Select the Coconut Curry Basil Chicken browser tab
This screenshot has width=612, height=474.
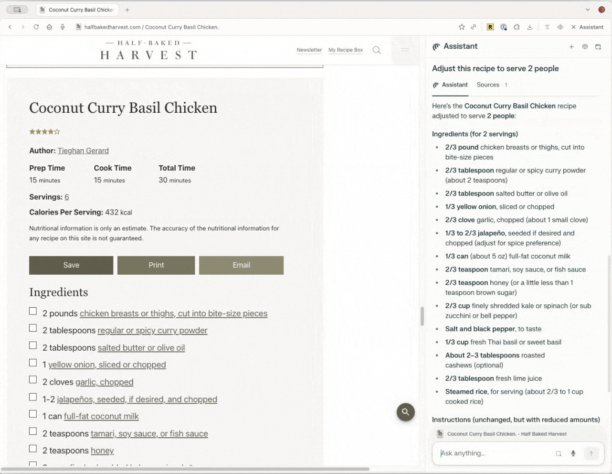tap(80, 10)
